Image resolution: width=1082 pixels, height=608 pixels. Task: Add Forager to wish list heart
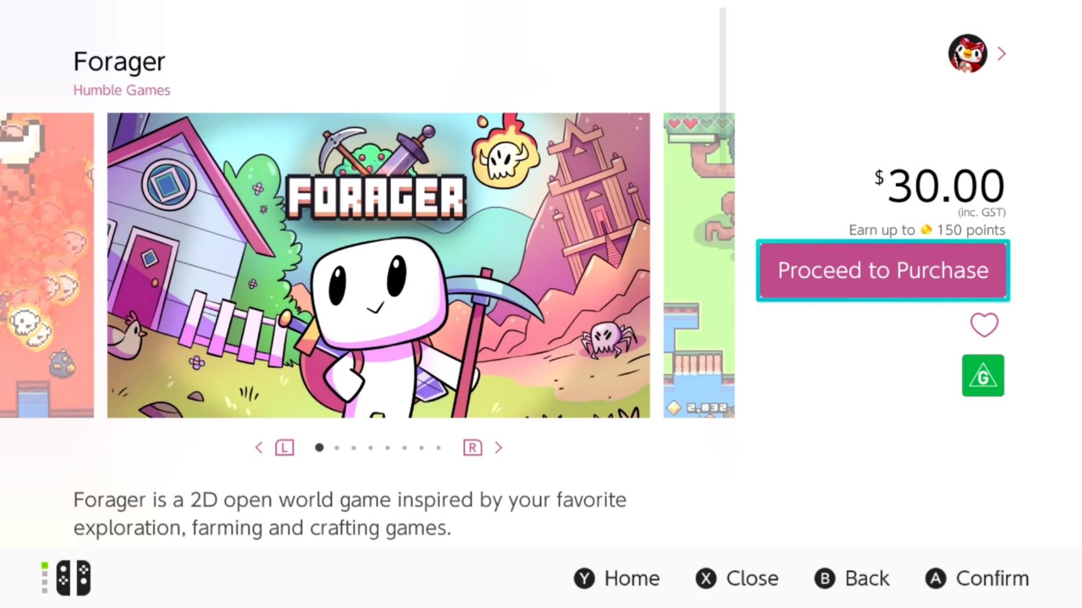click(984, 325)
